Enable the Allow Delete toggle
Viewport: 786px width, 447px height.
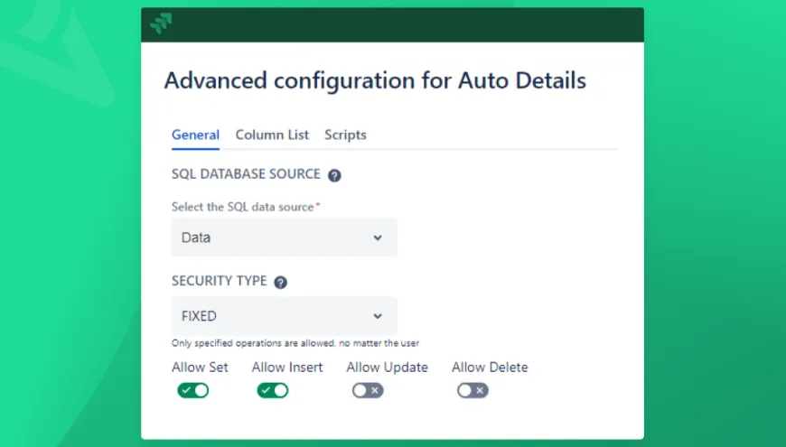pos(473,390)
